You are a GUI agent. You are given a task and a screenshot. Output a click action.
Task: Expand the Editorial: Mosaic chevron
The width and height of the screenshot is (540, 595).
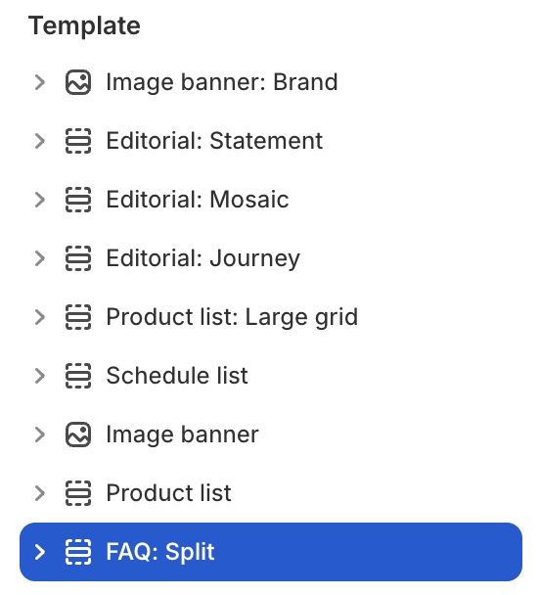click(x=40, y=200)
